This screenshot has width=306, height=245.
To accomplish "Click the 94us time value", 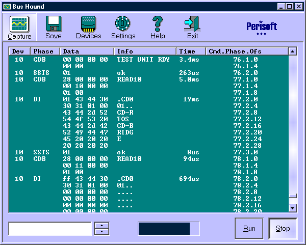I will click(191, 159).
